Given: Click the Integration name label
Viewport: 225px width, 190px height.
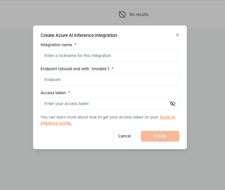Looking at the screenshot, I should [x=56, y=45].
